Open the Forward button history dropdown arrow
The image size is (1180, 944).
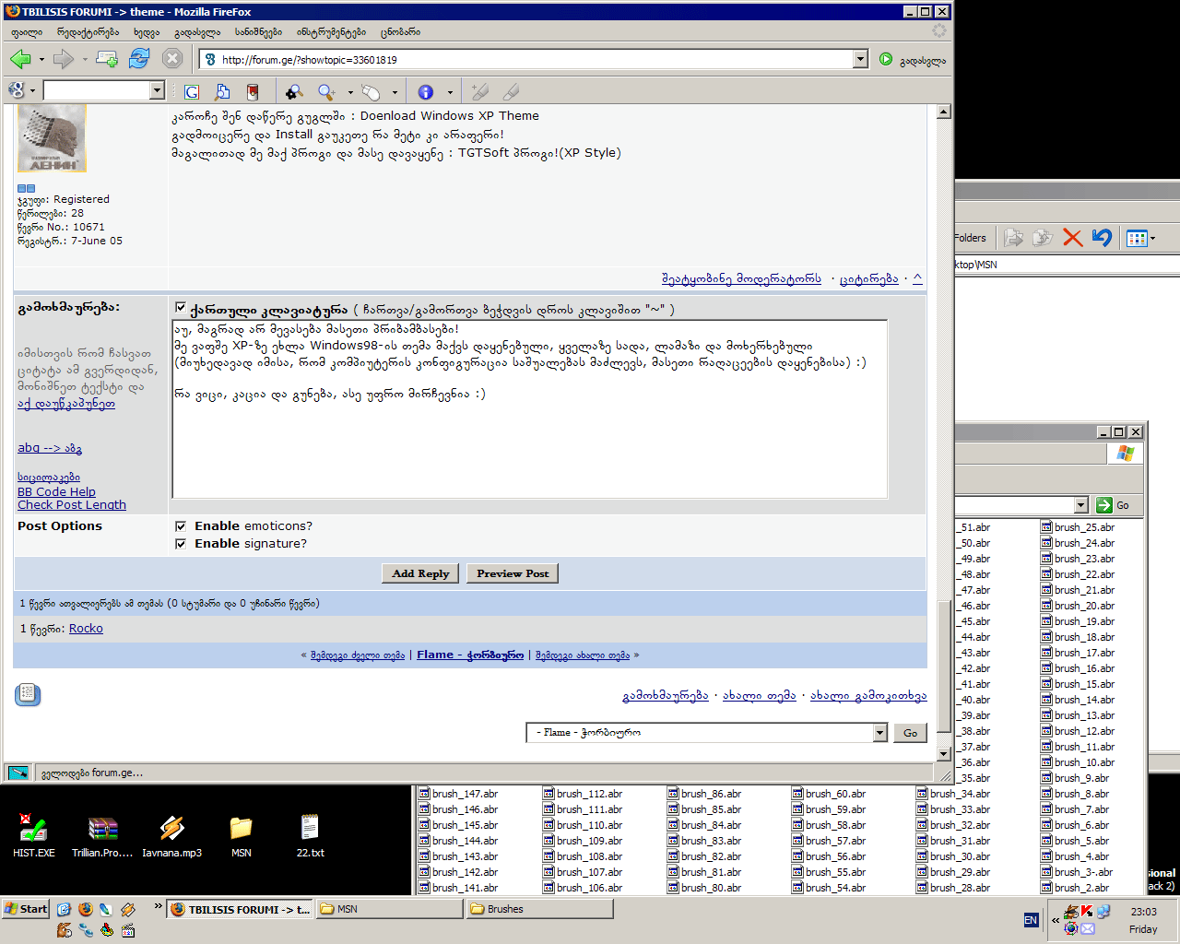click(x=85, y=60)
